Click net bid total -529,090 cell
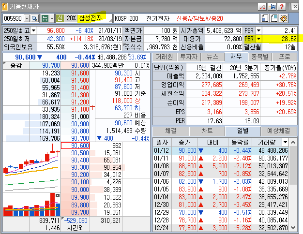 (x=76, y=220)
